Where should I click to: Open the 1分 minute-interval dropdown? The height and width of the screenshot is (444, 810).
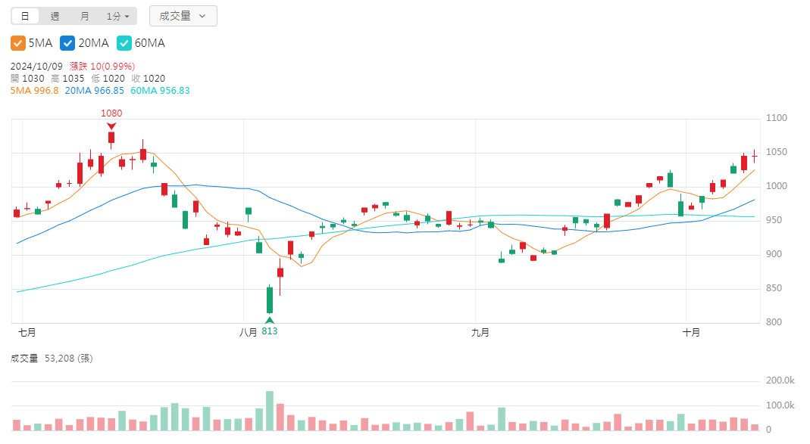pos(117,16)
